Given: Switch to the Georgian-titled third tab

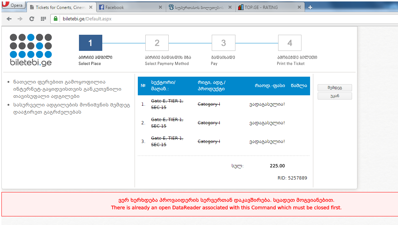Looking at the screenshot, I should pos(200,8).
